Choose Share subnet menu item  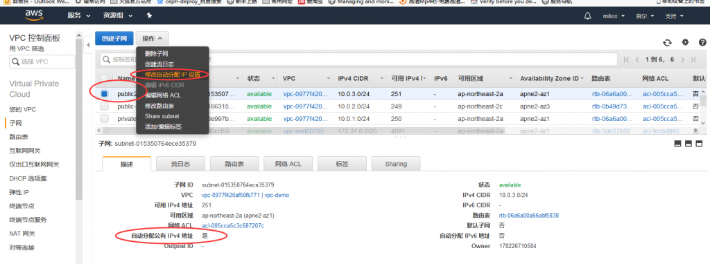click(x=162, y=116)
